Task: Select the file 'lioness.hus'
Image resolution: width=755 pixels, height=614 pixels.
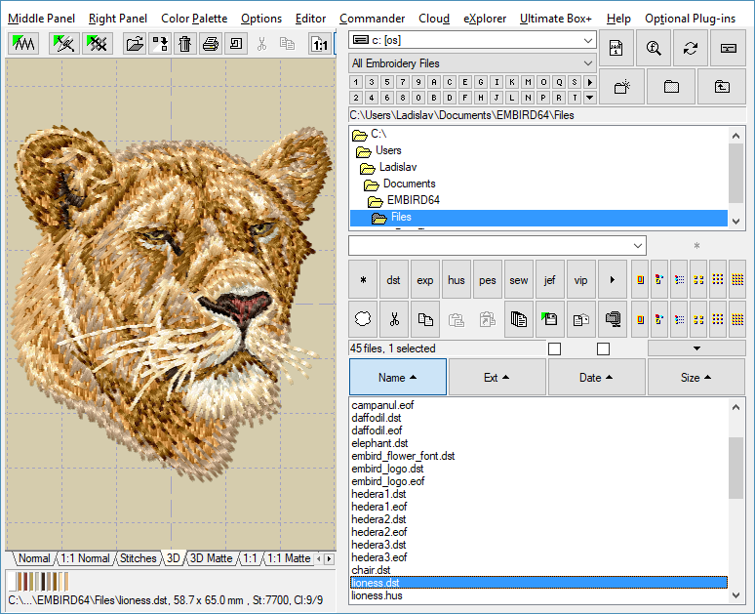Action: 377,595
